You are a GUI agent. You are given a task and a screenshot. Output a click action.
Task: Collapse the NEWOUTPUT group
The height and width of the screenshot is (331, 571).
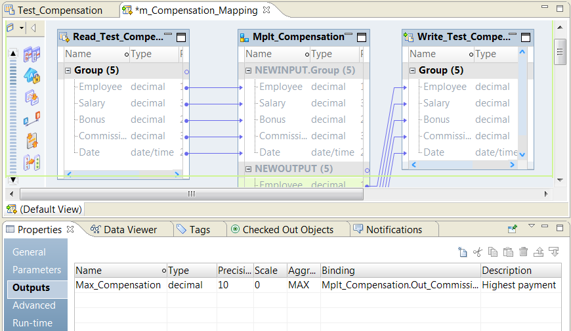[x=249, y=169]
